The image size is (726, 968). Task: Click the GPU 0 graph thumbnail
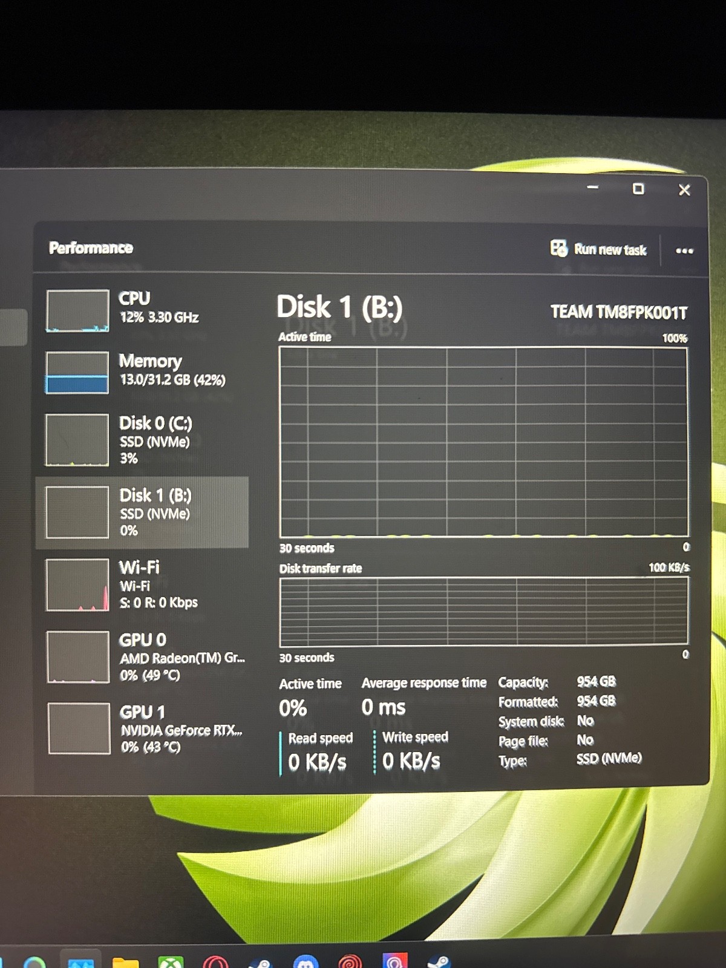78,657
